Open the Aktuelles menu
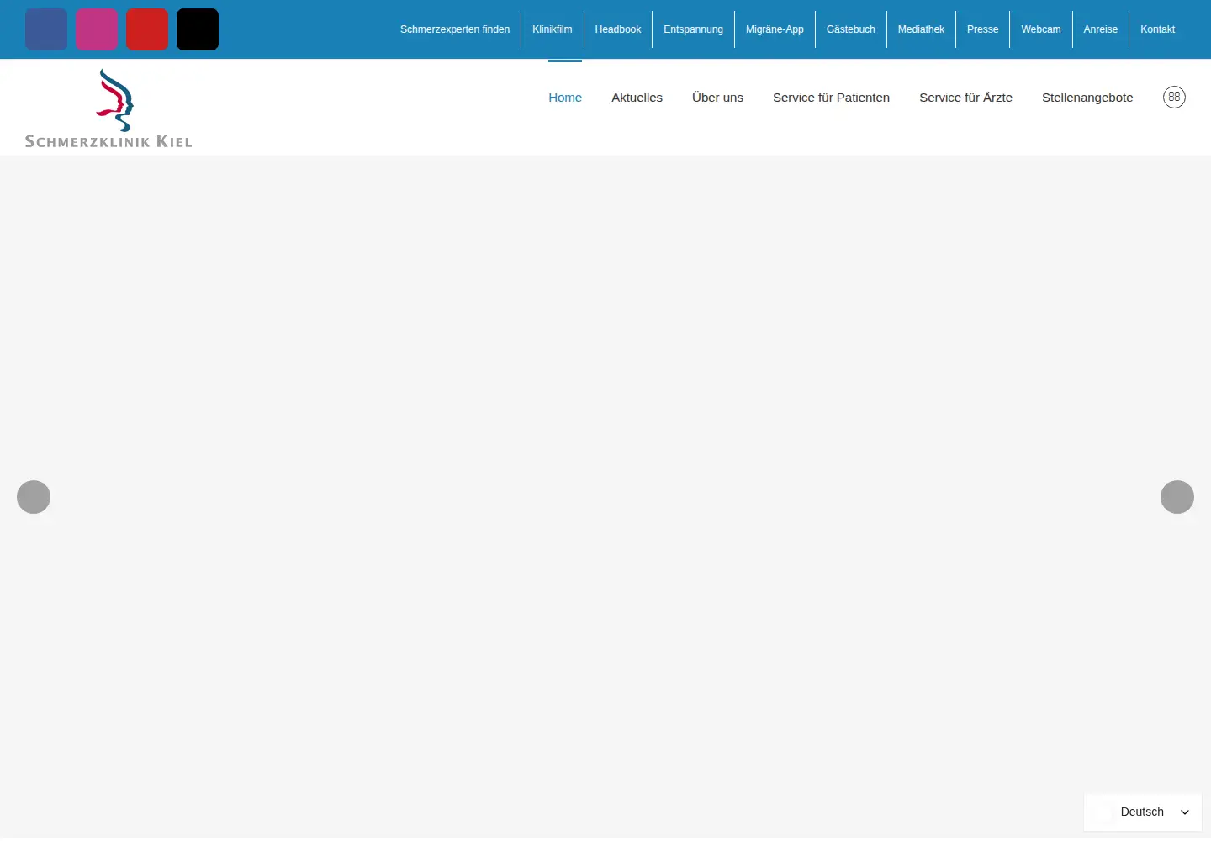 click(x=637, y=98)
